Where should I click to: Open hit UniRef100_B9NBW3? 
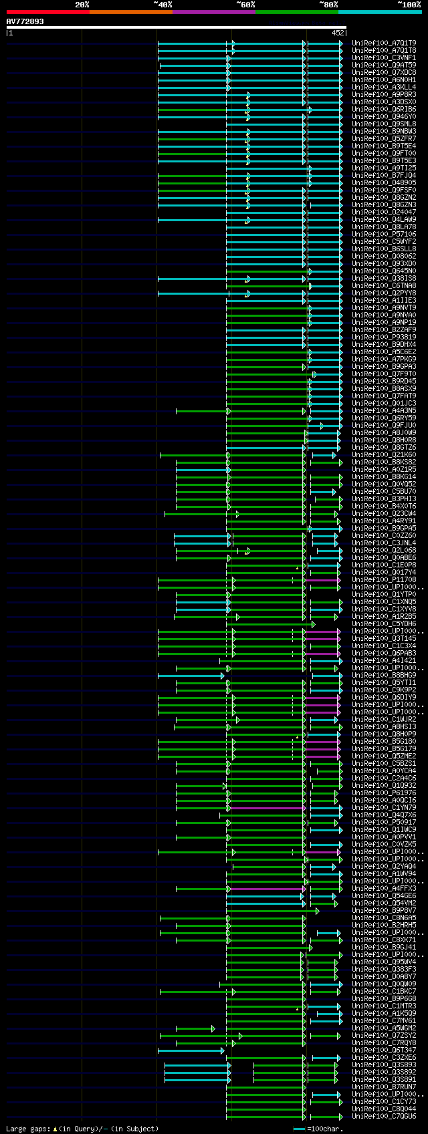click(384, 131)
